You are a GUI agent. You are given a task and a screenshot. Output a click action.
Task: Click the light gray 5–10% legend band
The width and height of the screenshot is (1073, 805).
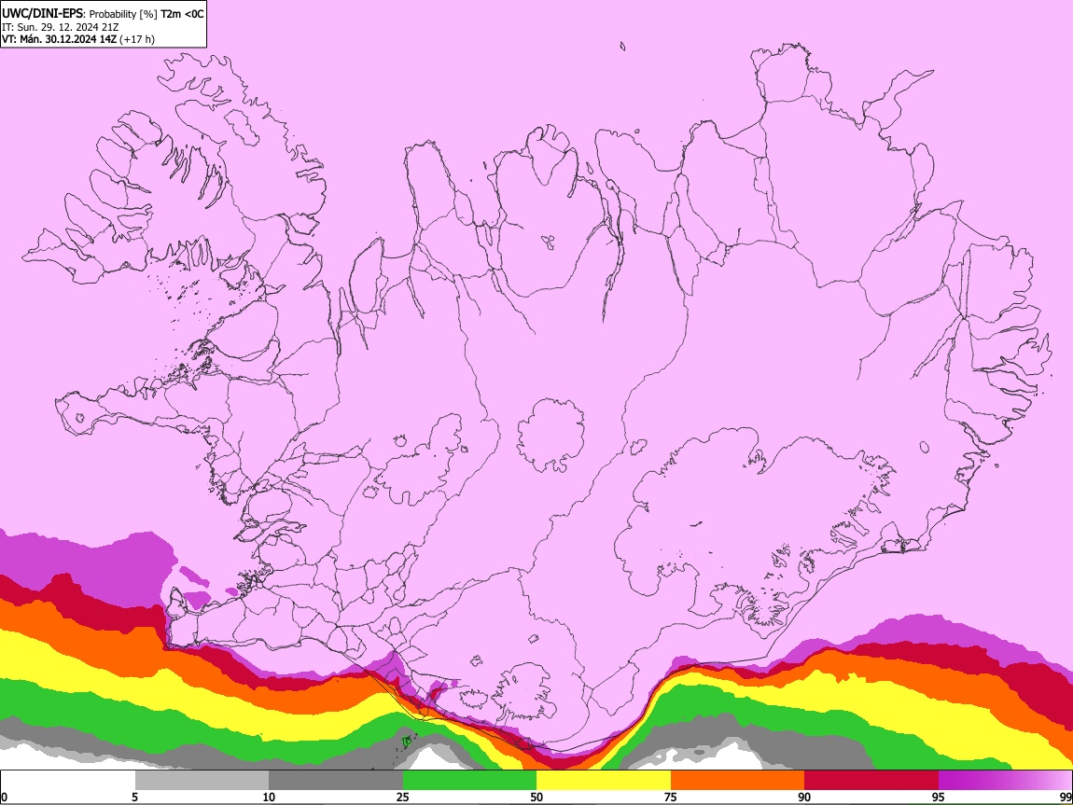[x=202, y=781]
